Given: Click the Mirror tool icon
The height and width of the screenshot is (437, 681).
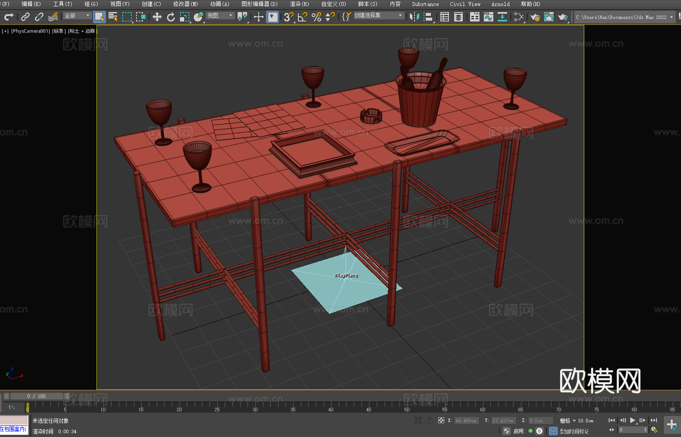Looking at the screenshot, I should click(x=415, y=17).
